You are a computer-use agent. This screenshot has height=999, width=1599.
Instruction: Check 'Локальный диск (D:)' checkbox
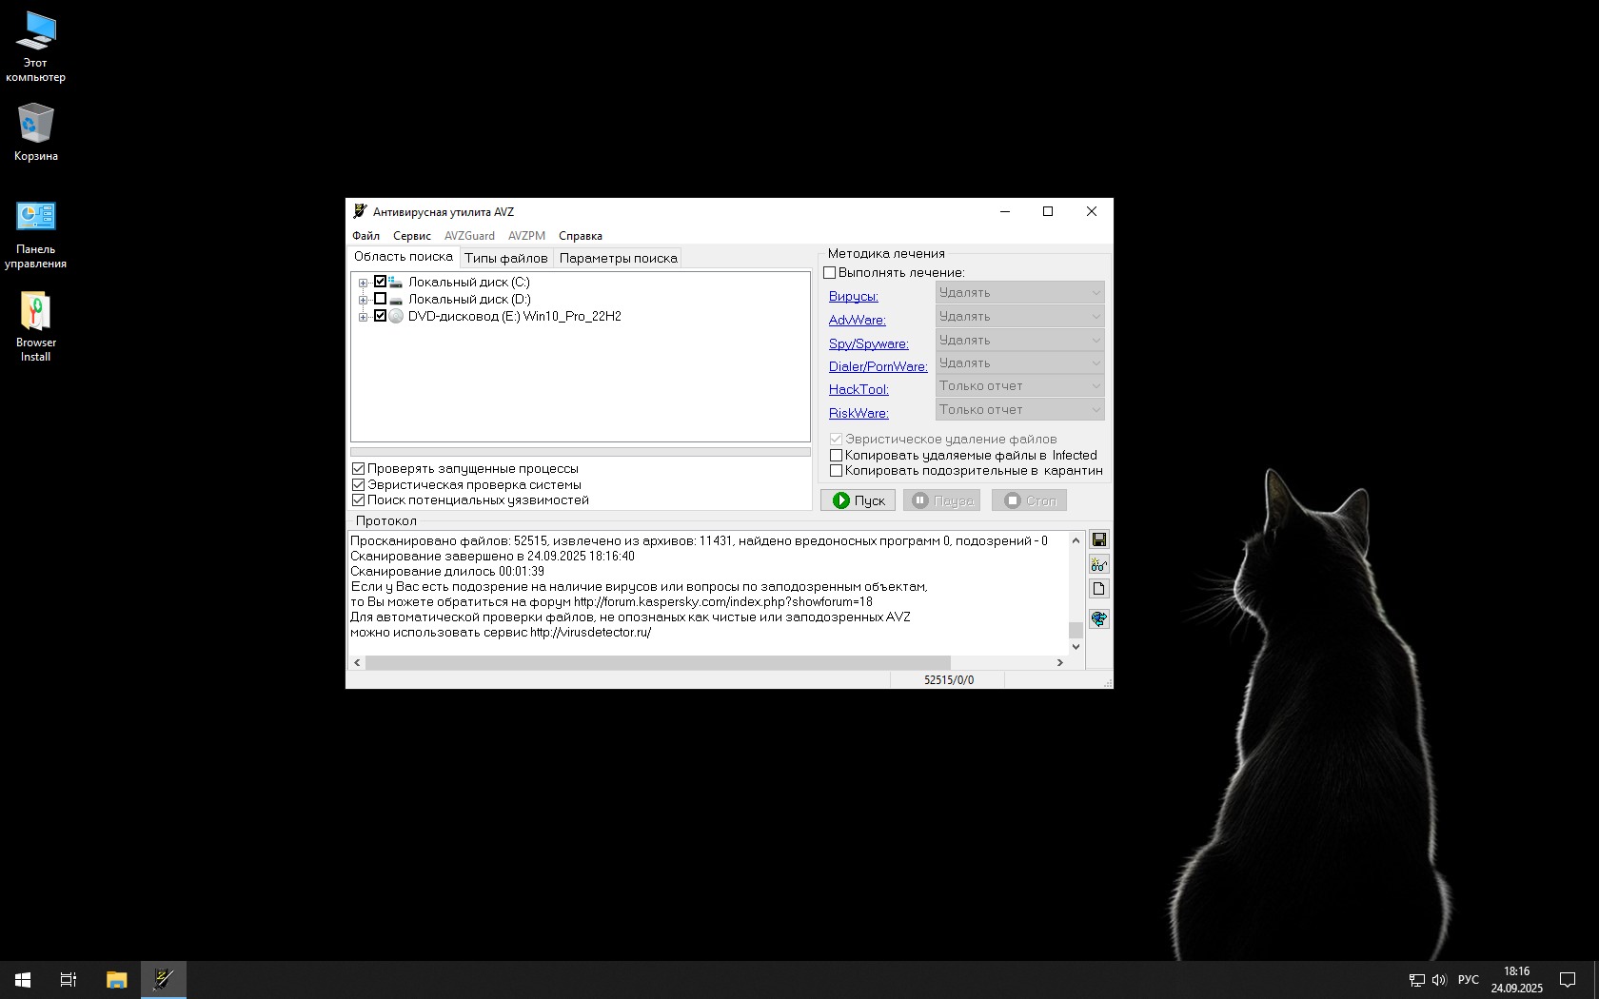point(380,299)
